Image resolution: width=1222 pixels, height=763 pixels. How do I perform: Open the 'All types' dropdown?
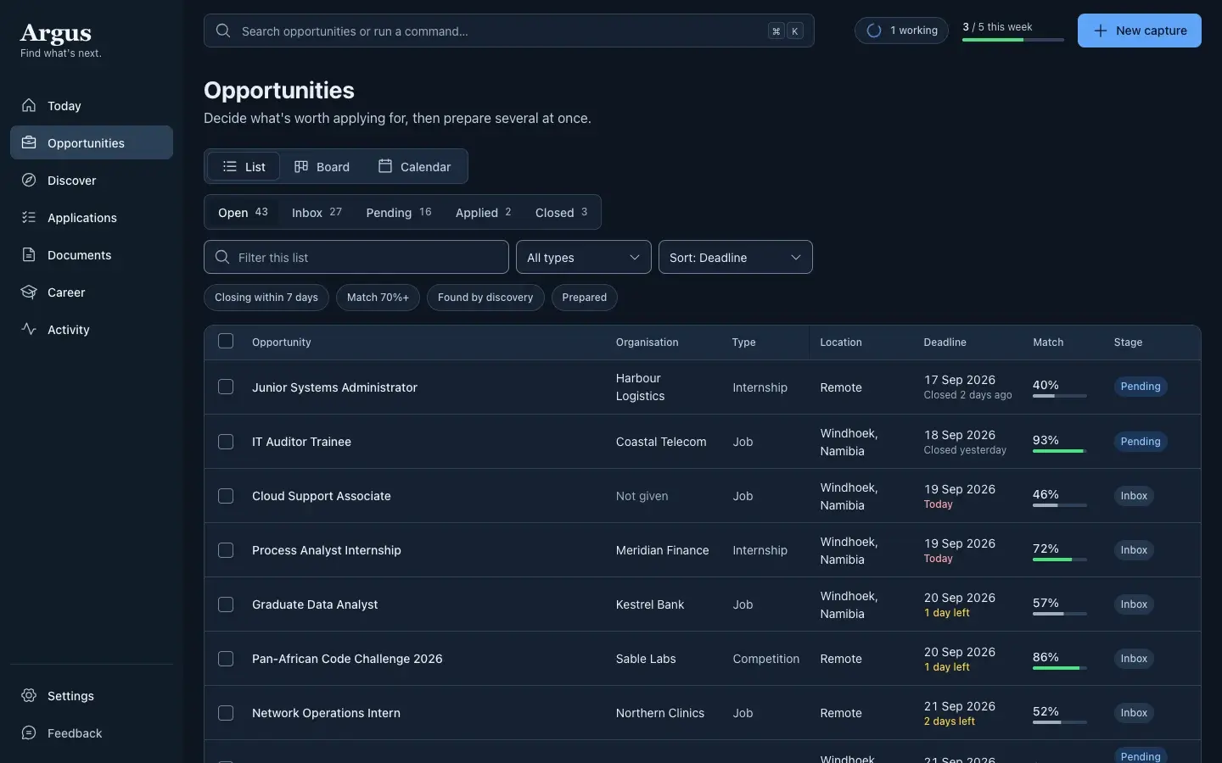tap(584, 257)
